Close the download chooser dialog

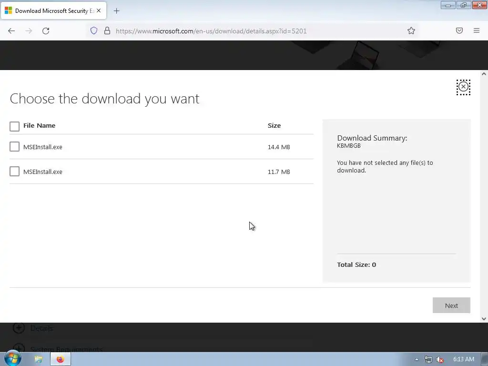(463, 87)
